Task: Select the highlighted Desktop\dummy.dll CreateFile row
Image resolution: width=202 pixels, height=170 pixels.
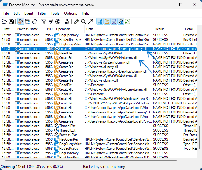Action: (x=99, y=49)
